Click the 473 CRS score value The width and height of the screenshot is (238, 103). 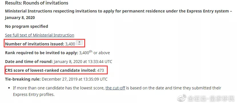(101, 70)
